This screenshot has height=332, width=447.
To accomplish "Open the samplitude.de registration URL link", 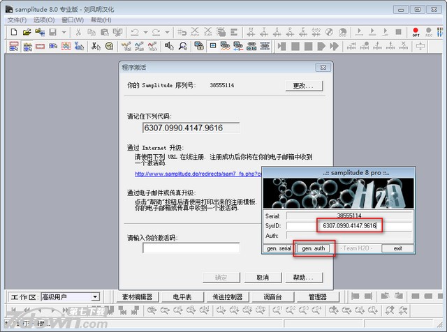I will (x=198, y=174).
